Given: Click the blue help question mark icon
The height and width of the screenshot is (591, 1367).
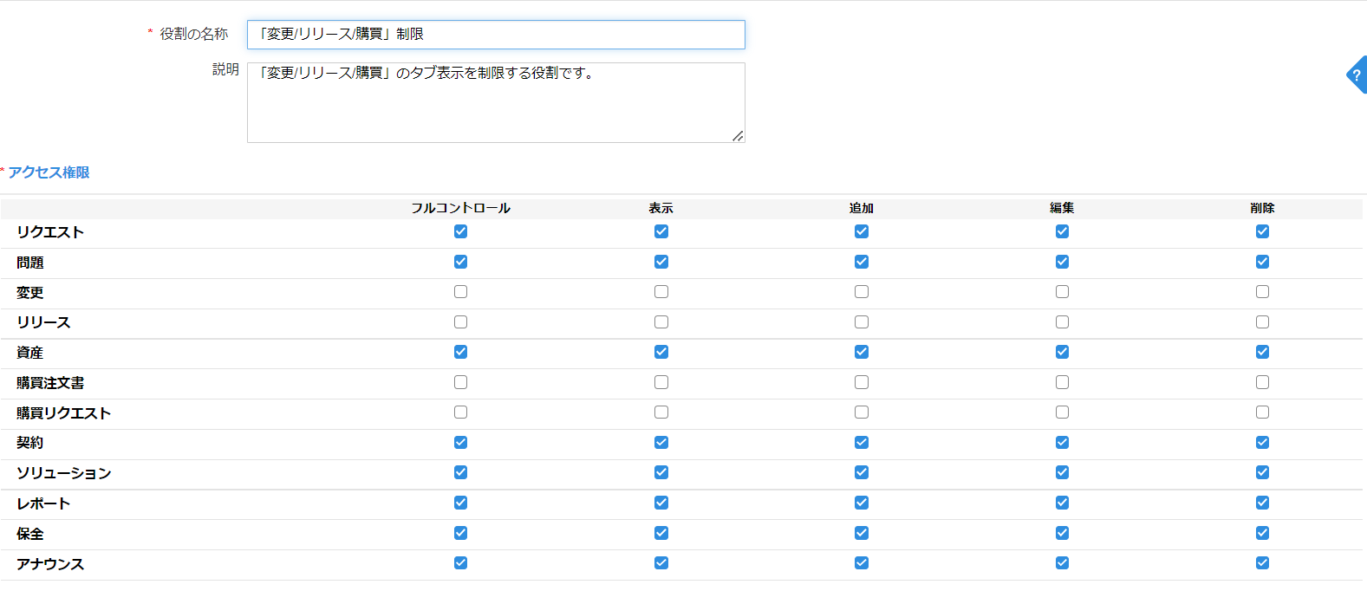Looking at the screenshot, I should click(1357, 75).
